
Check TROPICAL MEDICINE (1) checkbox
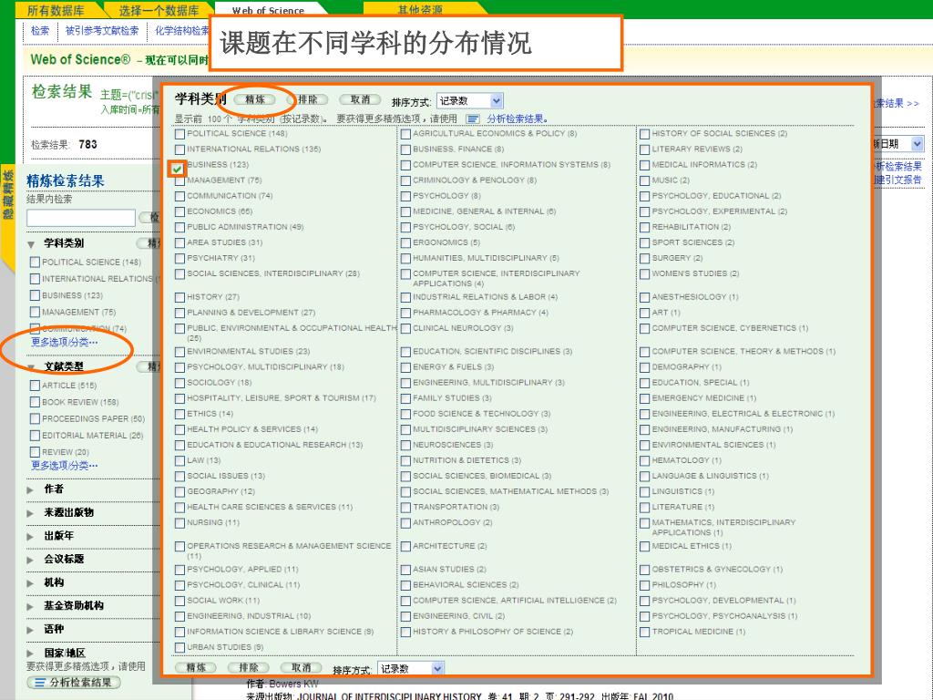[x=644, y=633]
